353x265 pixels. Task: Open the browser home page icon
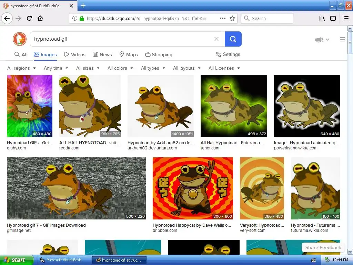(x=40, y=18)
